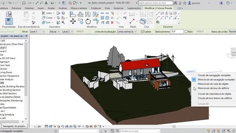Select the Move tool in Modificar

(x=73, y=21)
